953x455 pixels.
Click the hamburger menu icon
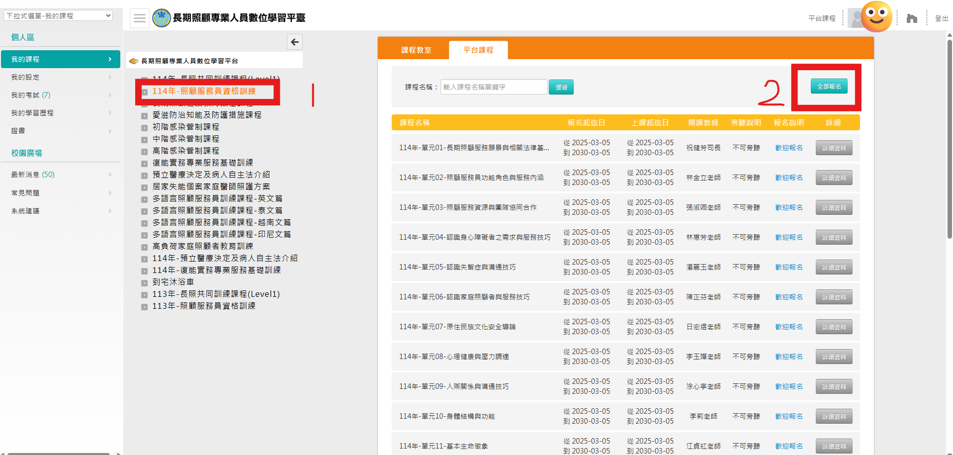pyautogui.click(x=140, y=18)
